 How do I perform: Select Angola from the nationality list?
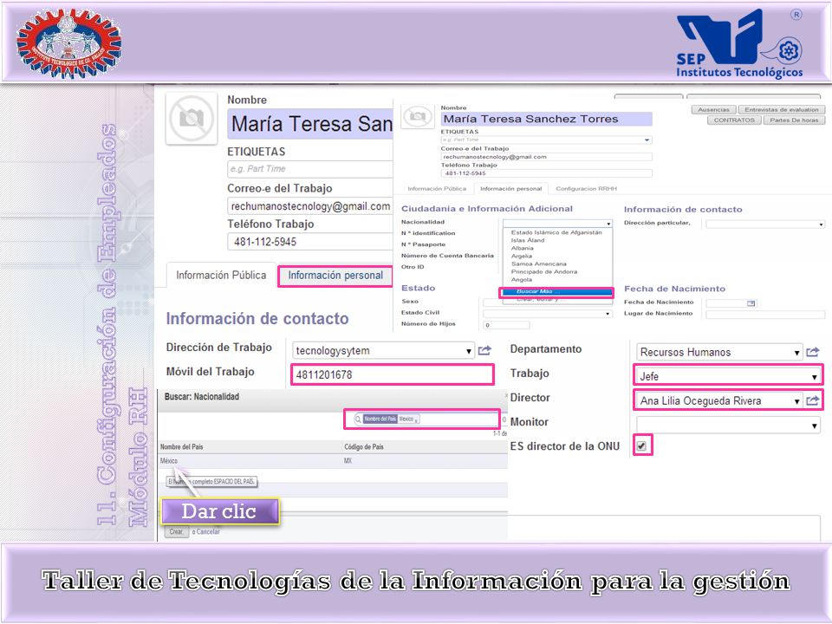(521, 280)
